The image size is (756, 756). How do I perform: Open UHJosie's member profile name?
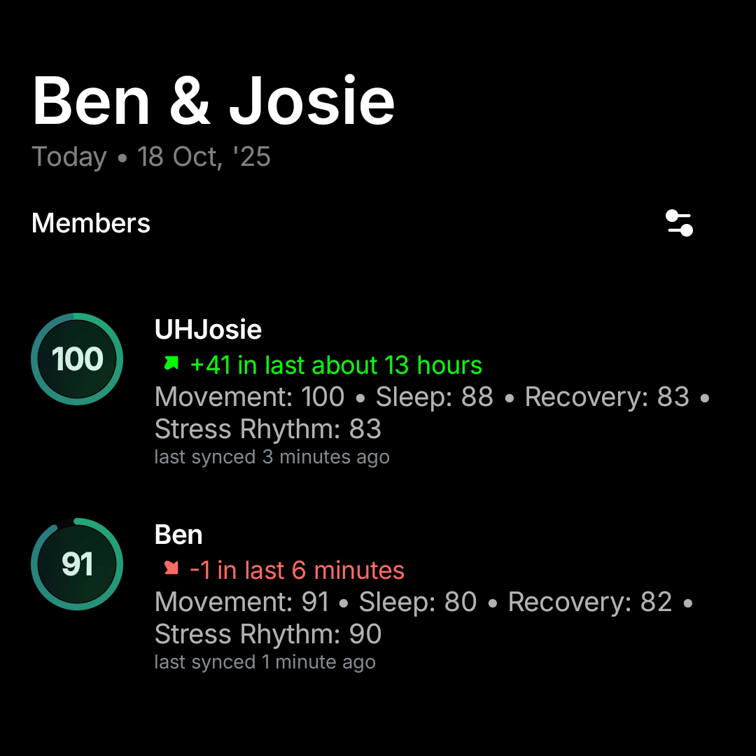tap(208, 330)
